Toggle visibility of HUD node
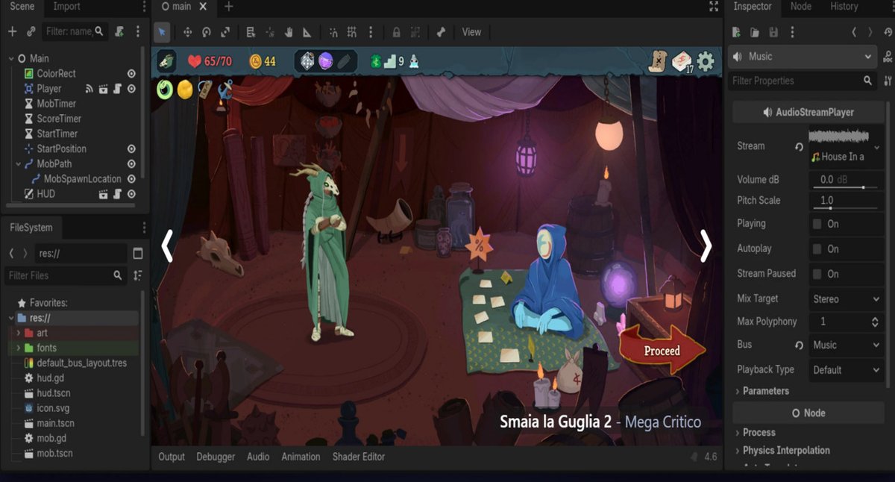895x482 pixels. [x=131, y=194]
